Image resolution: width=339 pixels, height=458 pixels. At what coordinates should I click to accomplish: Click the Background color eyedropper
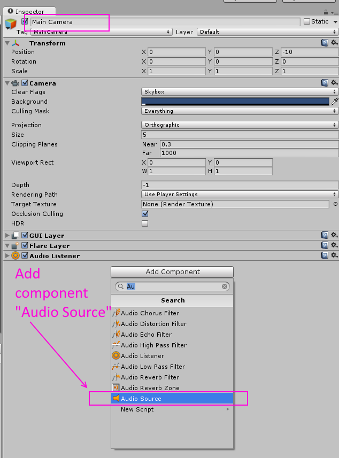click(335, 102)
